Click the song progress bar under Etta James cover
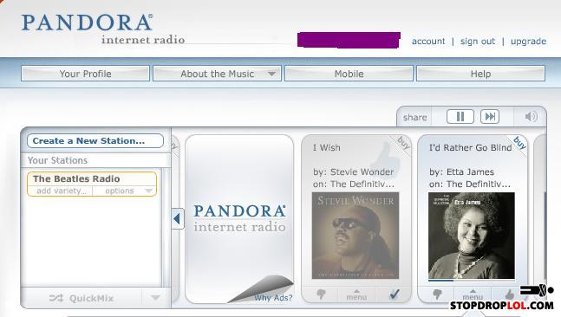The height and width of the screenshot is (317, 561). pyautogui.click(x=472, y=281)
